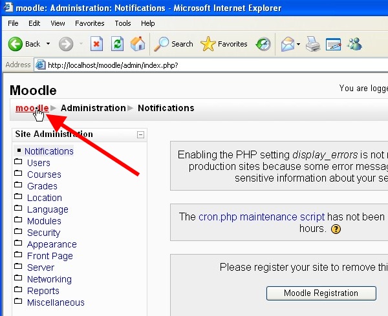Open the Server admin link
The image size is (388, 316).
(41, 268)
